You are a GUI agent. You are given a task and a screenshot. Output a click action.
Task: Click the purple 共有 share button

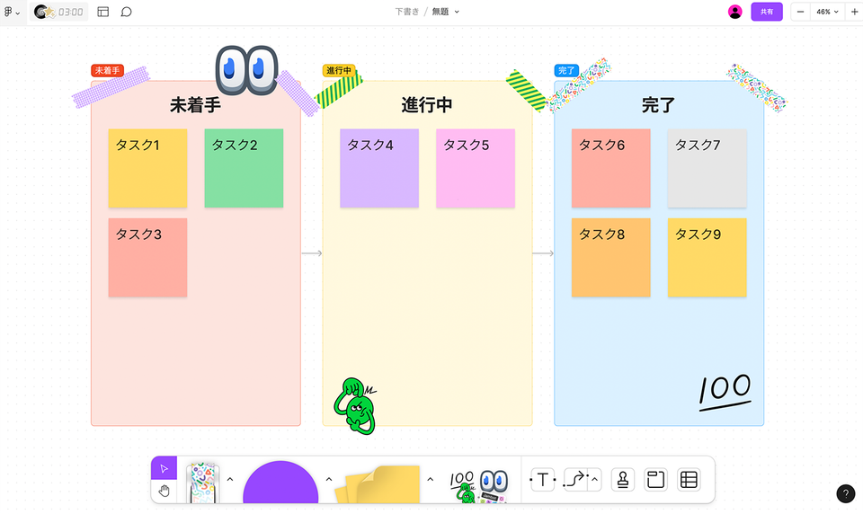tap(767, 12)
